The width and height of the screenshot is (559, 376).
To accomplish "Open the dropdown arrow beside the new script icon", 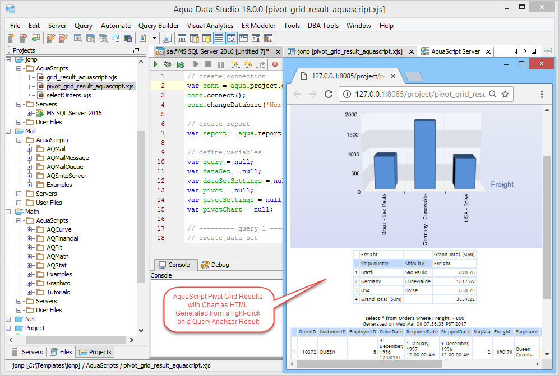I will pos(155,38).
